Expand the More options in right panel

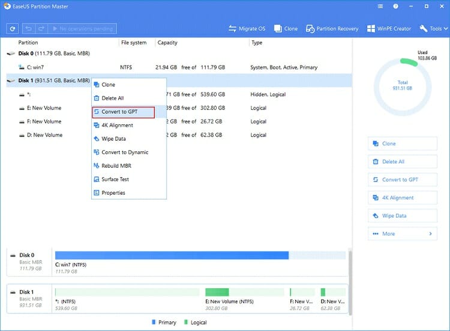(x=402, y=234)
